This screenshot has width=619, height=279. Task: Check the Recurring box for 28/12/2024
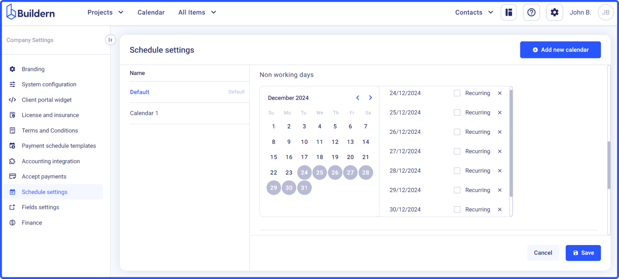point(457,171)
